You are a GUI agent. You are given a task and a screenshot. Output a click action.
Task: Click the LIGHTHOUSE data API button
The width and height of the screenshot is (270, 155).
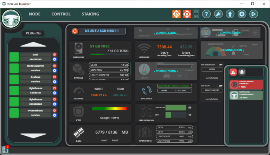point(212,90)
